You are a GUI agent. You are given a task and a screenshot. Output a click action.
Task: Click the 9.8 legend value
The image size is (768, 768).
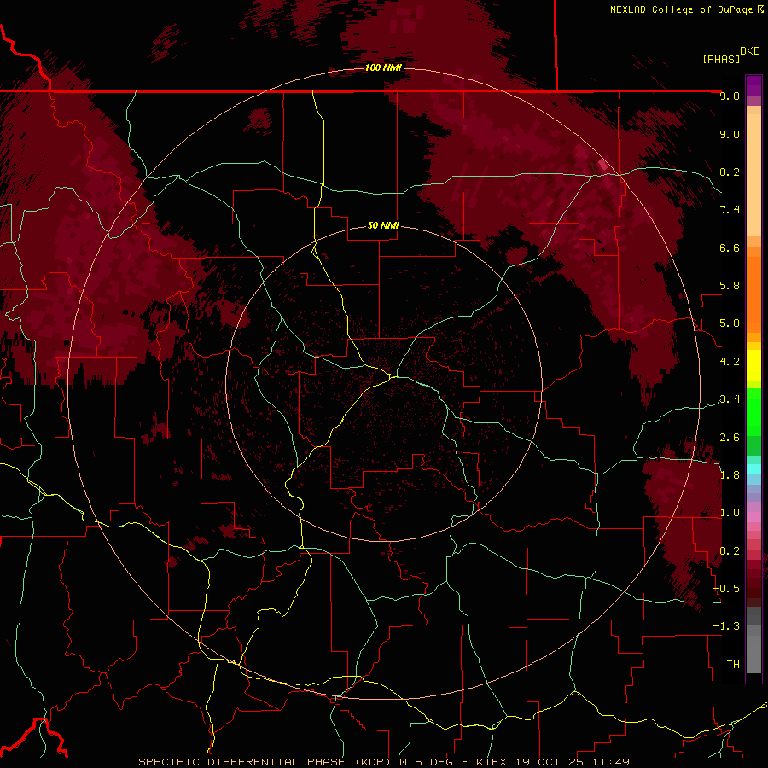[x=730, y=96]
